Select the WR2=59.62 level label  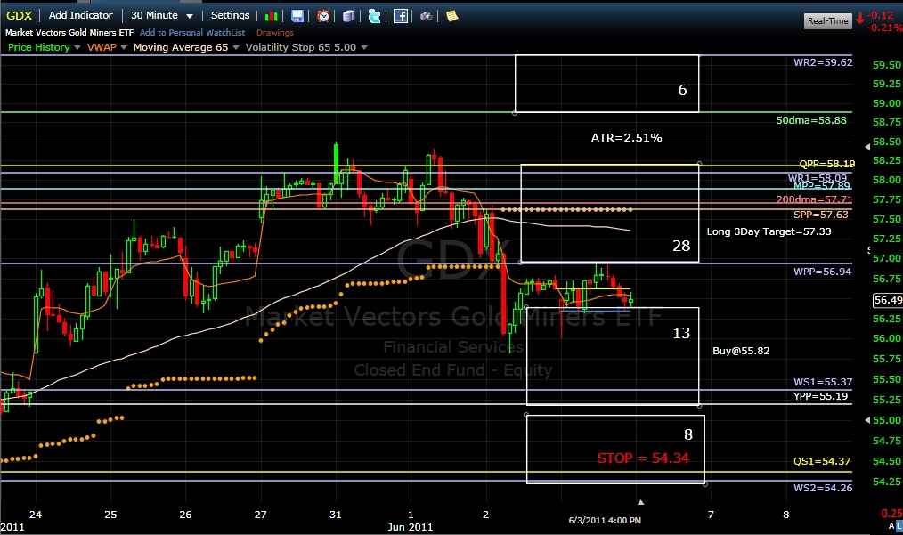click(823, 62)
